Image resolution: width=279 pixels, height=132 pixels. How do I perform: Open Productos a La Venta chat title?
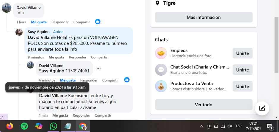coord(192,84)
